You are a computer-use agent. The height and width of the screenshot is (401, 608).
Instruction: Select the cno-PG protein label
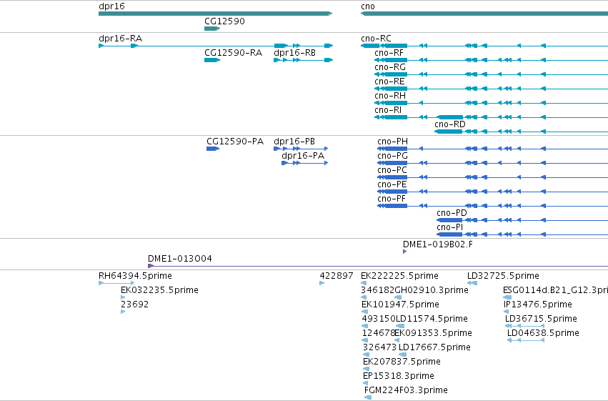coord(392,156)
